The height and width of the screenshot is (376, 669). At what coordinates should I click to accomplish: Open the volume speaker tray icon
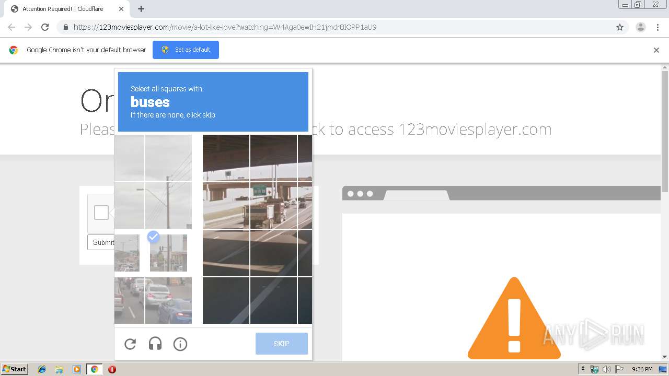607,369
